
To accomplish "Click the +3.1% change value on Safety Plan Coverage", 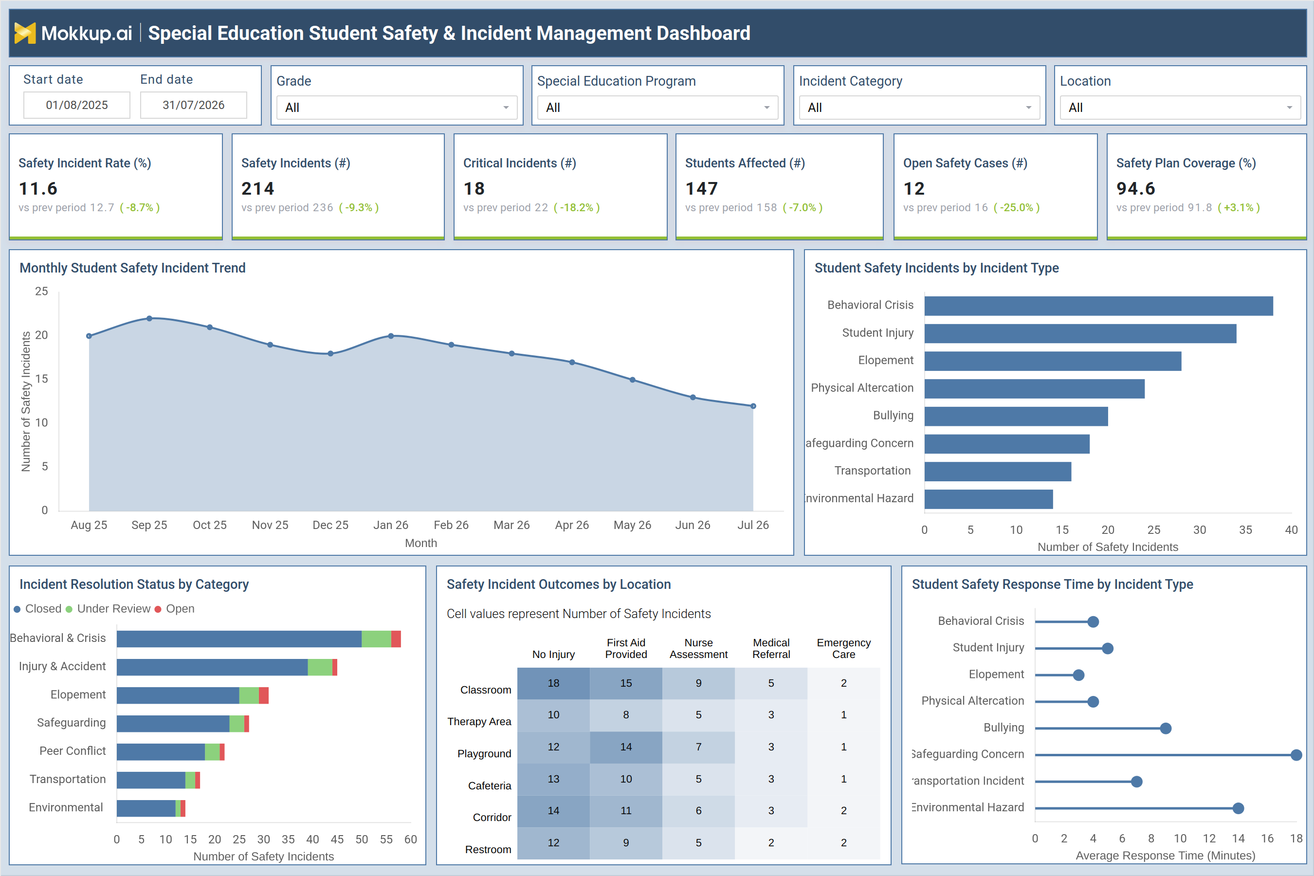I will pyautogui.click(x=1239, y=208).
